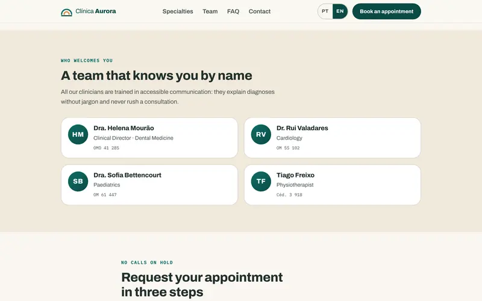Click the Physiotherapist role text
Viewport: 482px width, 301px height.
point(295,185)
